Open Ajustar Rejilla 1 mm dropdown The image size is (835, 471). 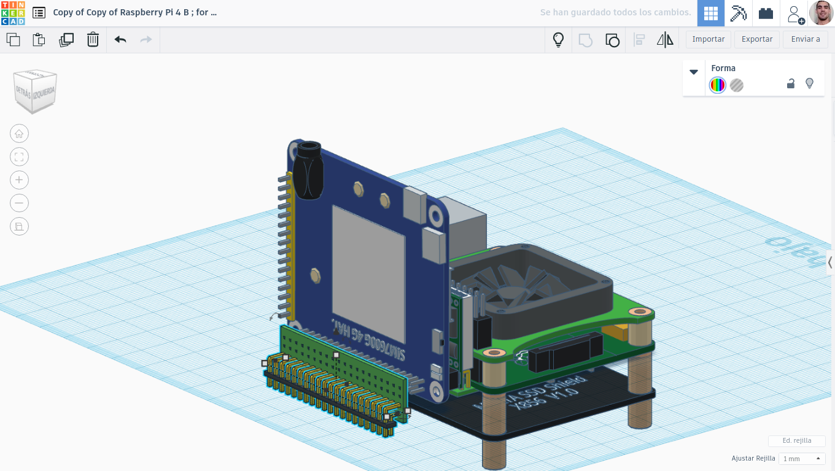tap(802, 459)
